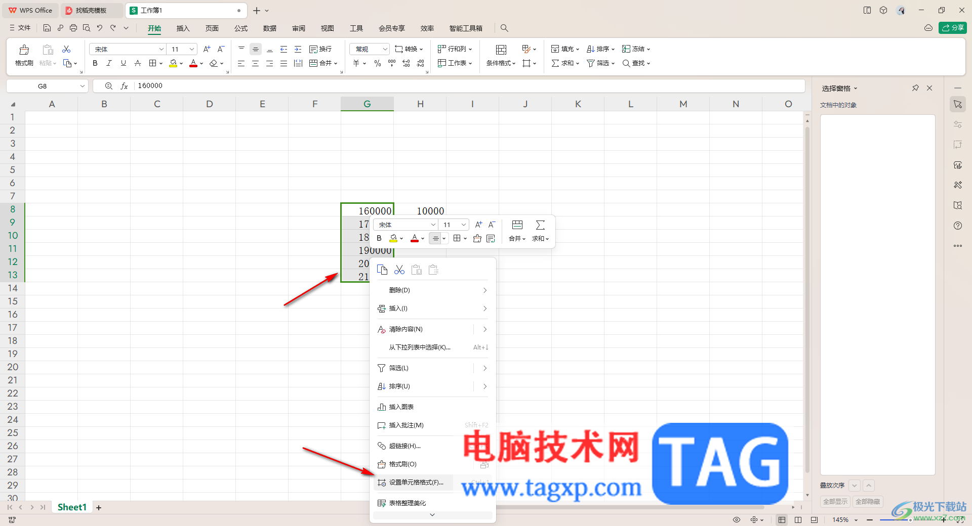Click the Find (查找) ribbon button
Screen dimensions: 972x526
point(636,63)
